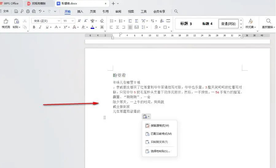The height and width of the screenshot is (168, 276).
Task: Expand the borders dropdown arrow
Action: click(x=169, y=27)
